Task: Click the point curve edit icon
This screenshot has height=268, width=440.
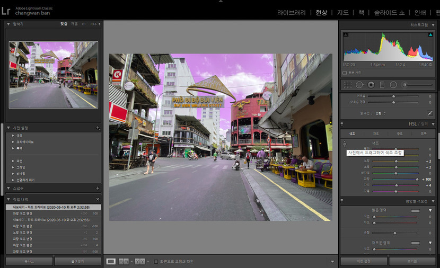Action: click(429, 113)
